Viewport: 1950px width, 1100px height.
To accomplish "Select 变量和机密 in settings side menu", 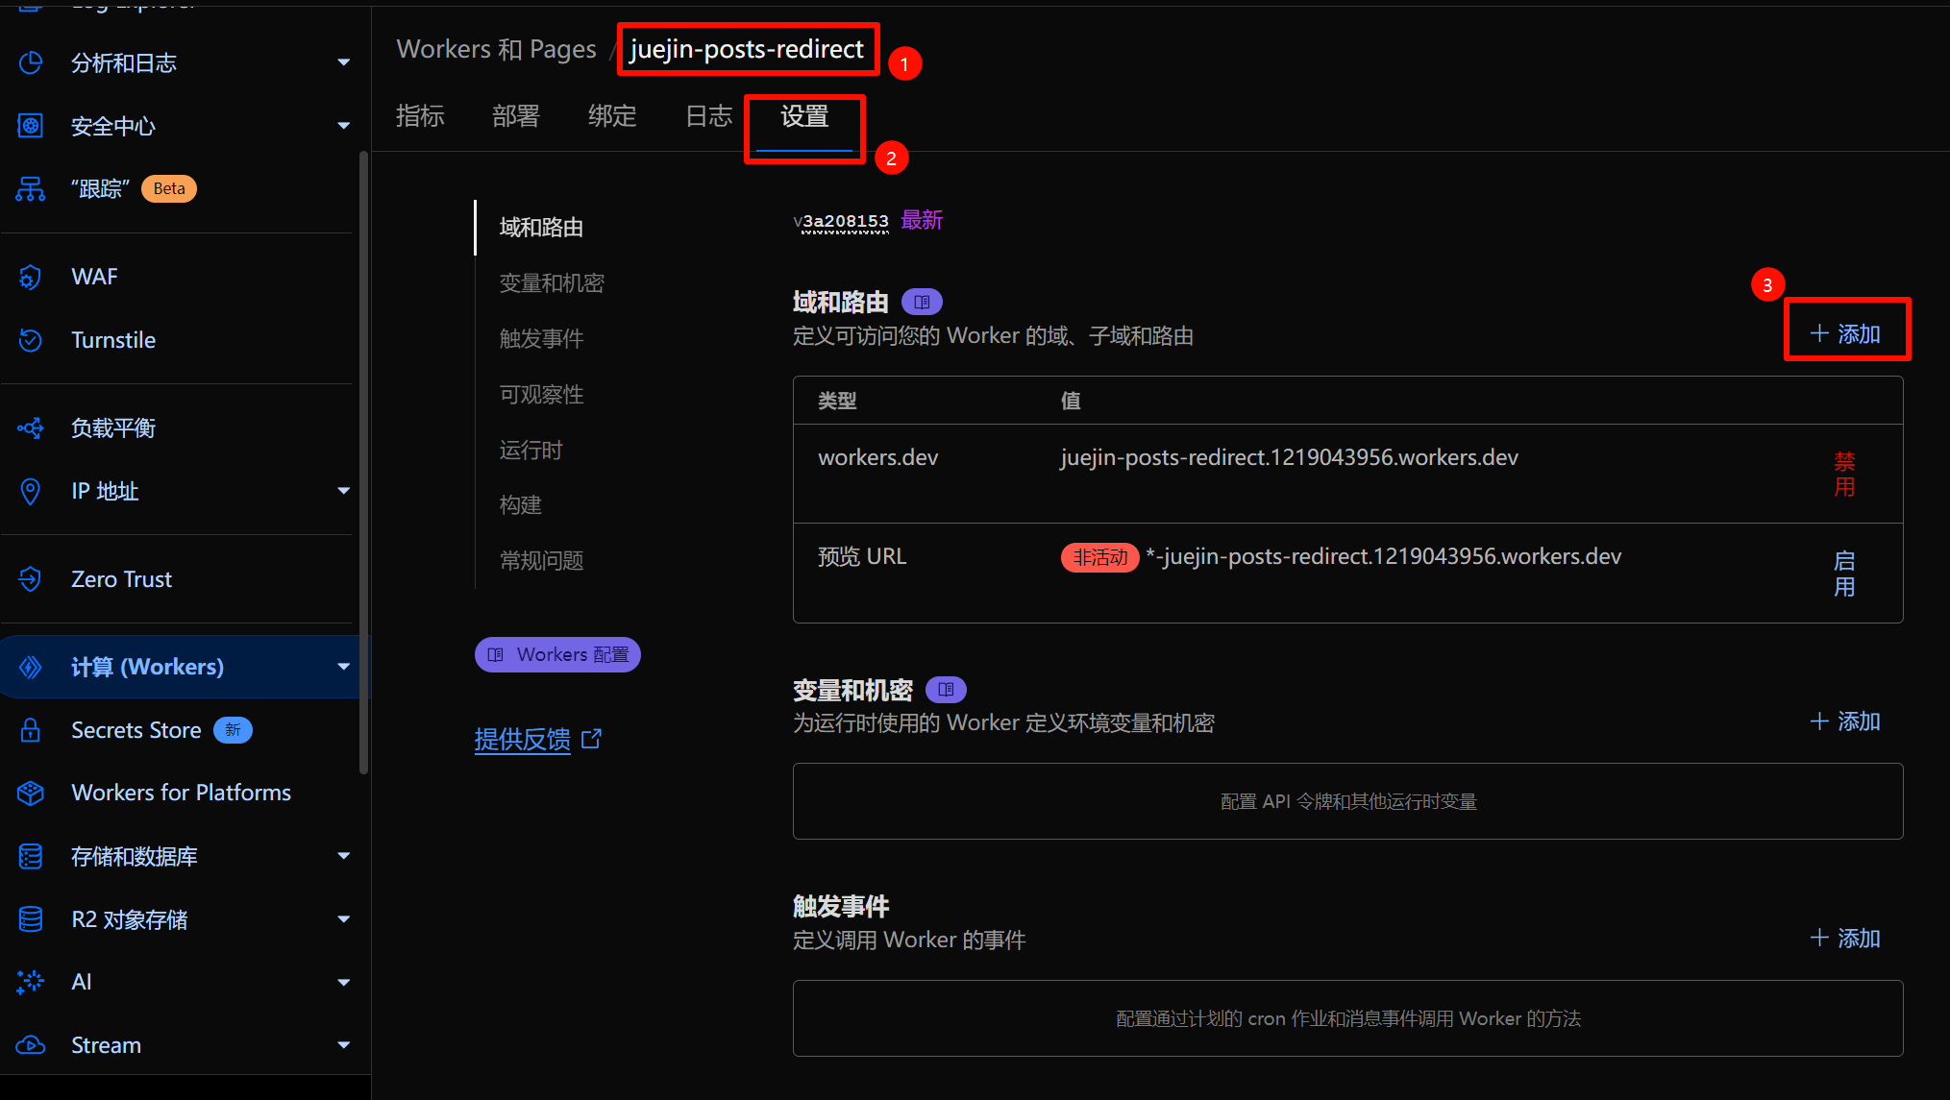I will (552, 283).
